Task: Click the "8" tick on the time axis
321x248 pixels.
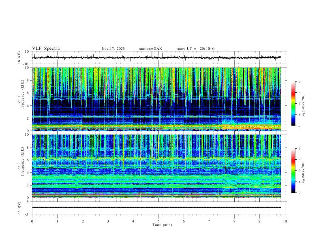Action: tap(234, 221)
